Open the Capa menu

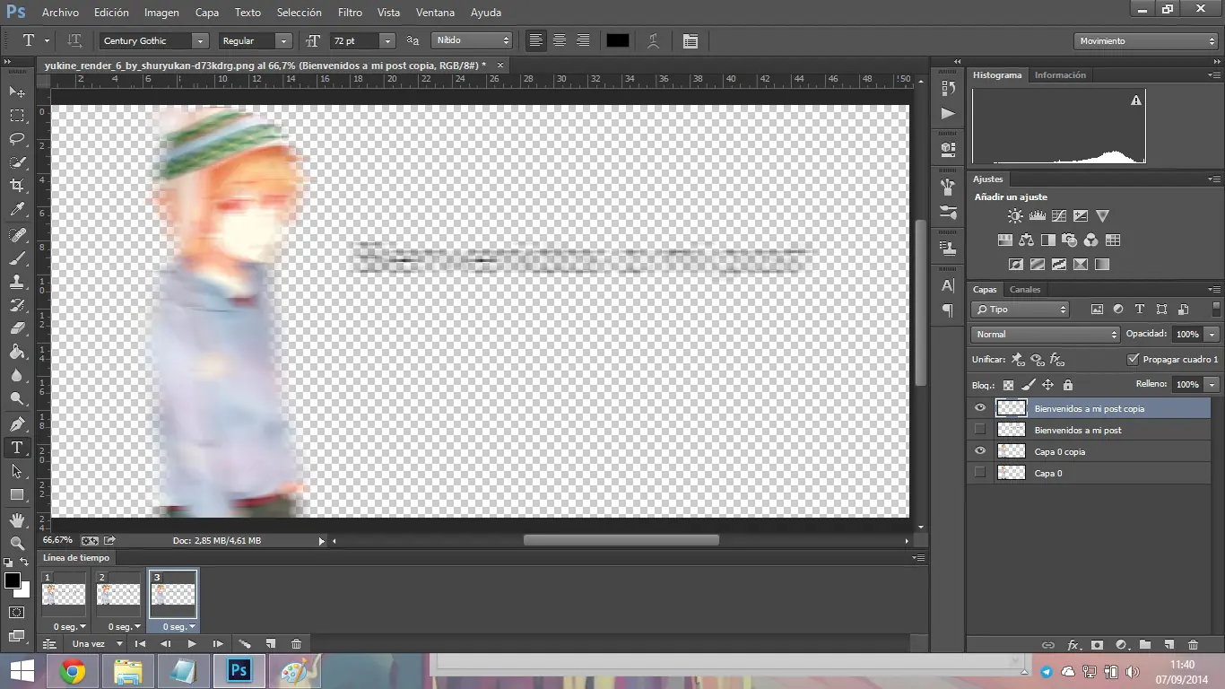point(207,13)
